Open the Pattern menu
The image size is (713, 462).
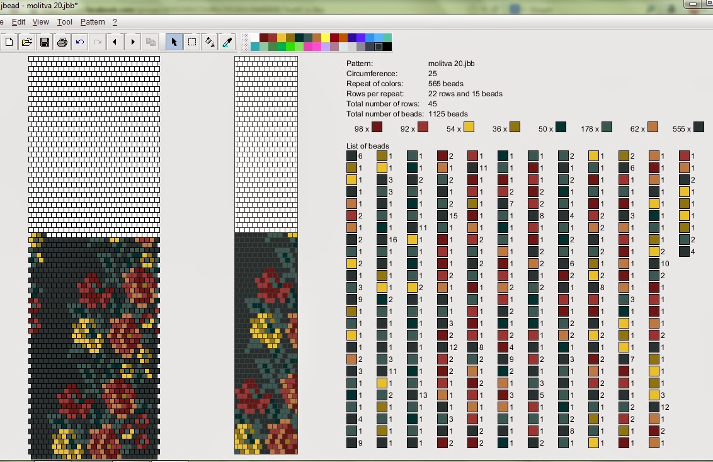click(x=93, y=22)
